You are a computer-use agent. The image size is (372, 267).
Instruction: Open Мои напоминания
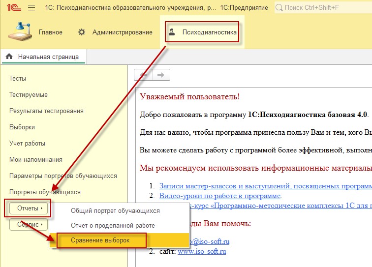pyautogui.click(x=36, y=160)
